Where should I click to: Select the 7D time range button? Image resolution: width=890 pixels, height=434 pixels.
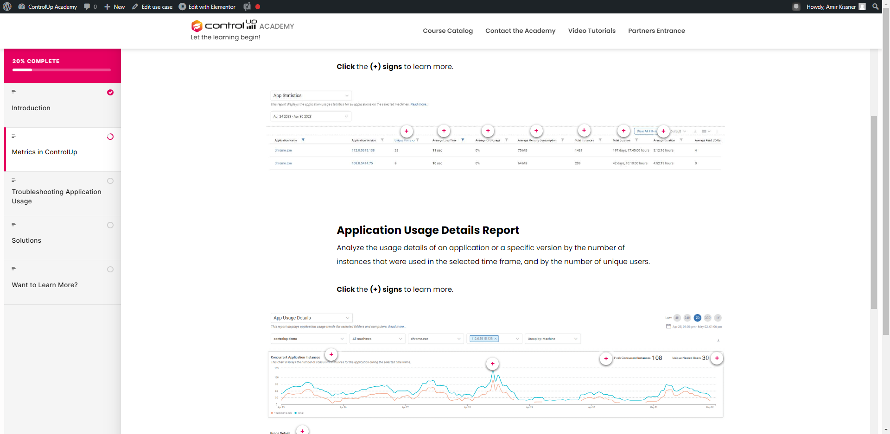[x=698, y=318]
